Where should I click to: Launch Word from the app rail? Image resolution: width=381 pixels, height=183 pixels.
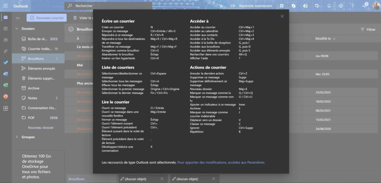pyautogui.click(x=6, y=74)
